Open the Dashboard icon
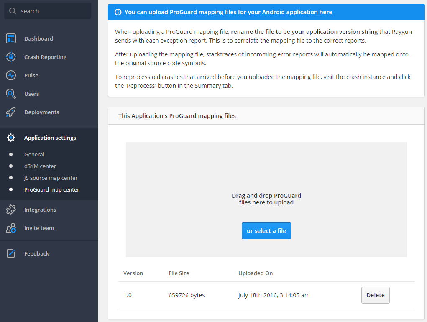Image resolution: width=427 pixels, height=322 pixels. (x=10, y=38)
